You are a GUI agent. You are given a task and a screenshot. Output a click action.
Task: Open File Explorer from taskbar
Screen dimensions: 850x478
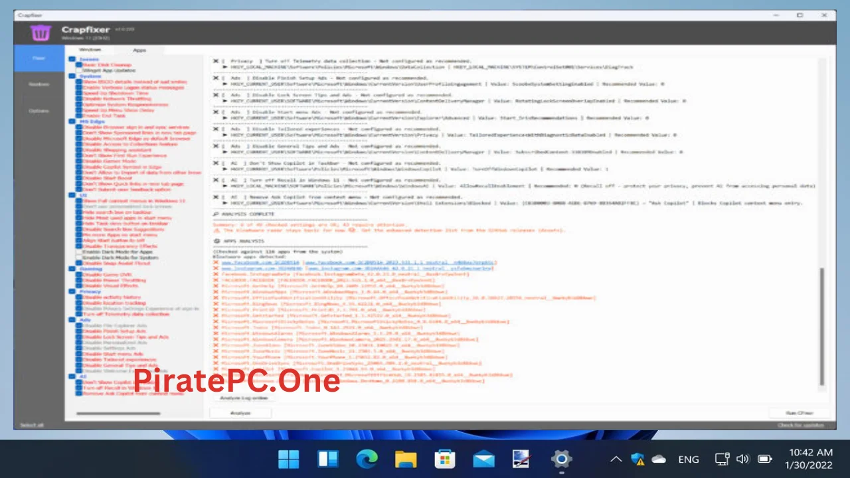(x=406, y=459)
